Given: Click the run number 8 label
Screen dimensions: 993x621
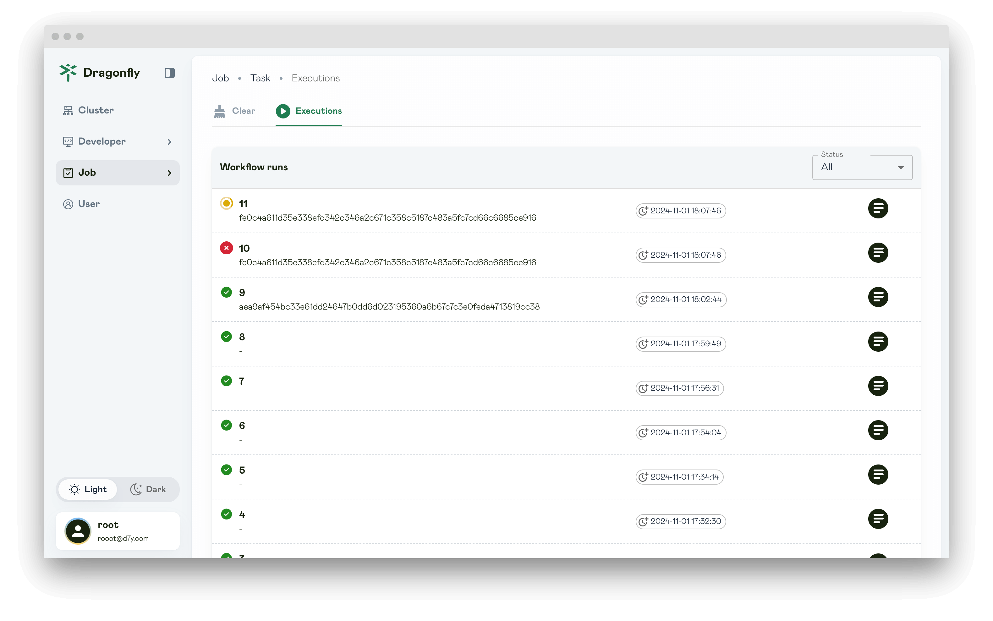Looking at the screenshot, I should (242, 337).
